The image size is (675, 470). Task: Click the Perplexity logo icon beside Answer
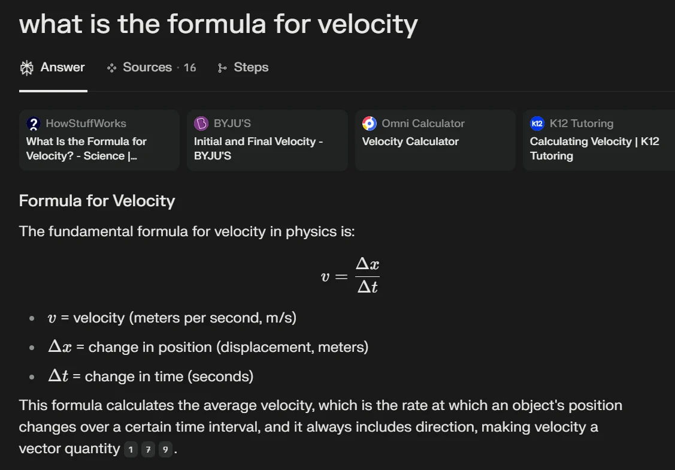(26, 68)
